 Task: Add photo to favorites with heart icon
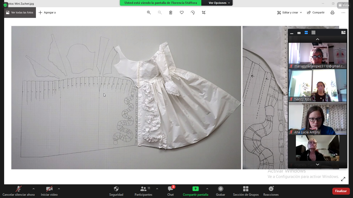tap(182, 12)
